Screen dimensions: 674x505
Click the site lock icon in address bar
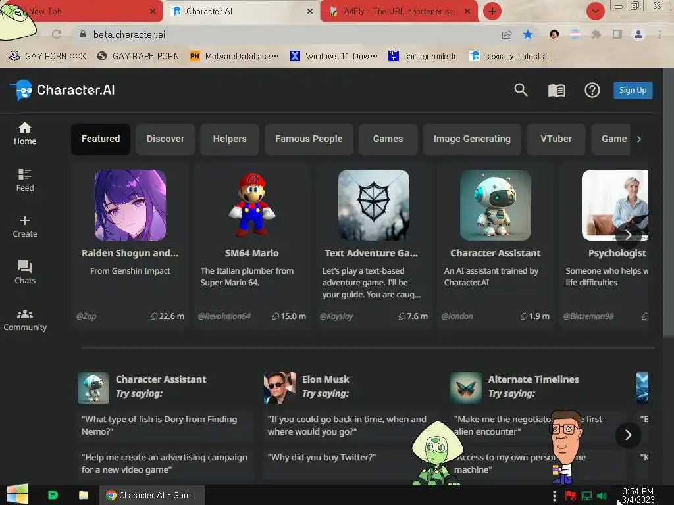(83, 34)
